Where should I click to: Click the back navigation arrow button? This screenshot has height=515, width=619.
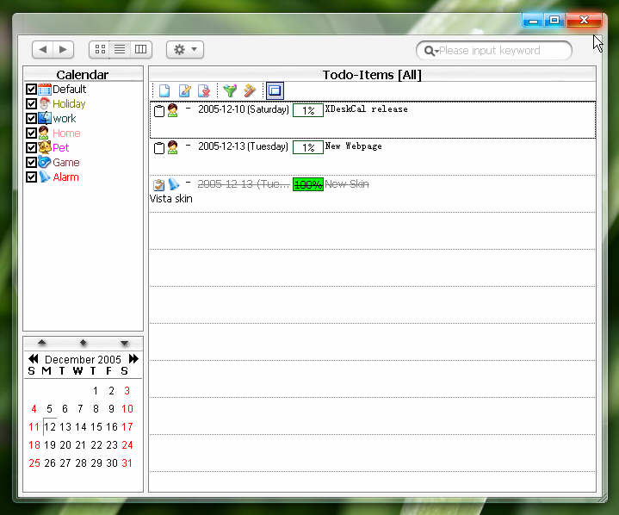43,49
